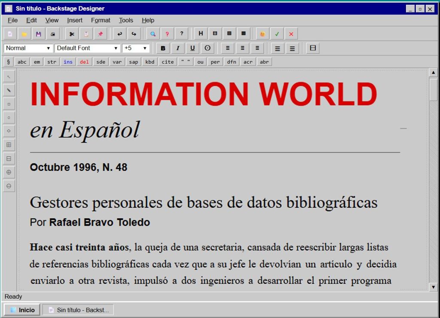The image size is (440, 318).
Task: Select the small circle tool in sidebar
Action: pos(9,118)
